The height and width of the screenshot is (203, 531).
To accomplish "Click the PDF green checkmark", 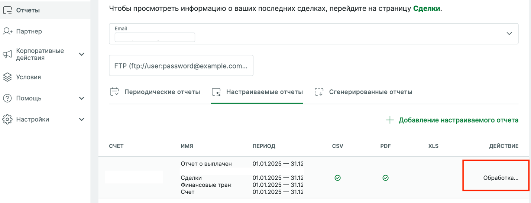I will tap(385, 178).
